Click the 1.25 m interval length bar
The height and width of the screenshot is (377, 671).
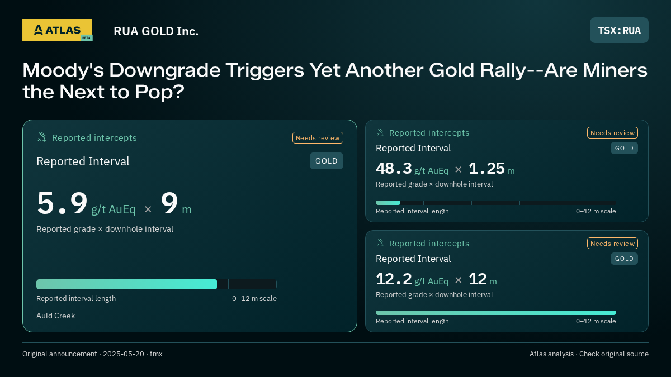[x=496, y=203]
